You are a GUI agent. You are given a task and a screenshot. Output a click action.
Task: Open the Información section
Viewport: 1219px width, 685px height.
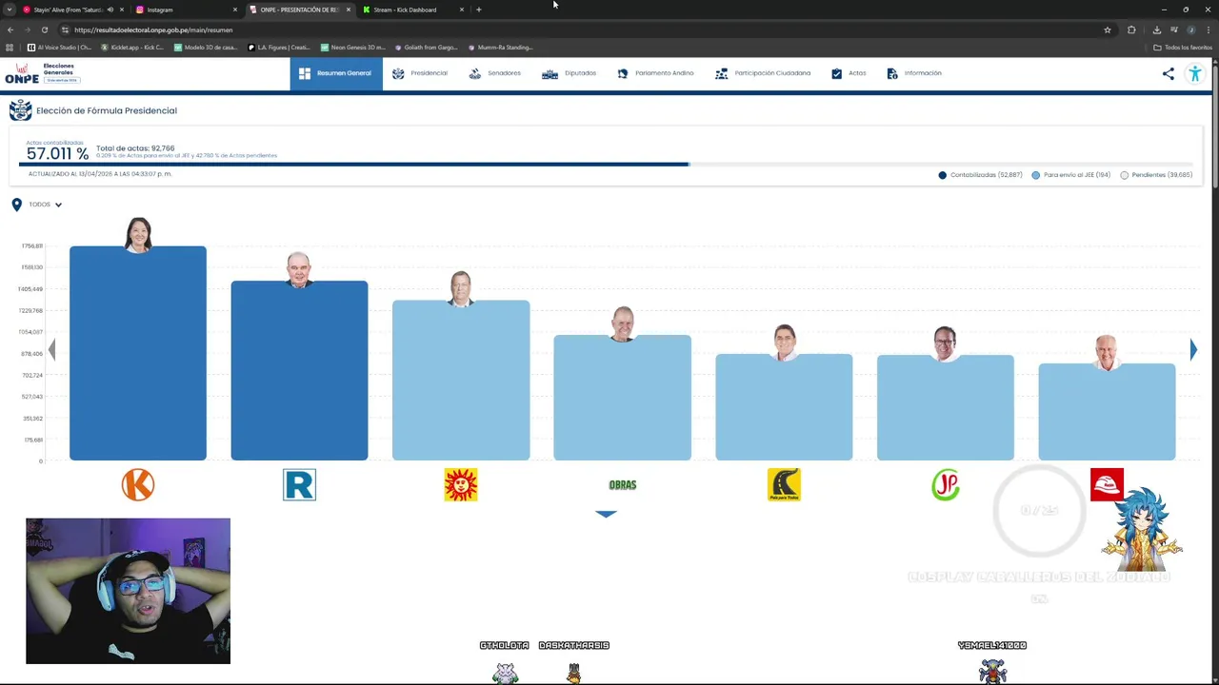(x=914, y=73)
